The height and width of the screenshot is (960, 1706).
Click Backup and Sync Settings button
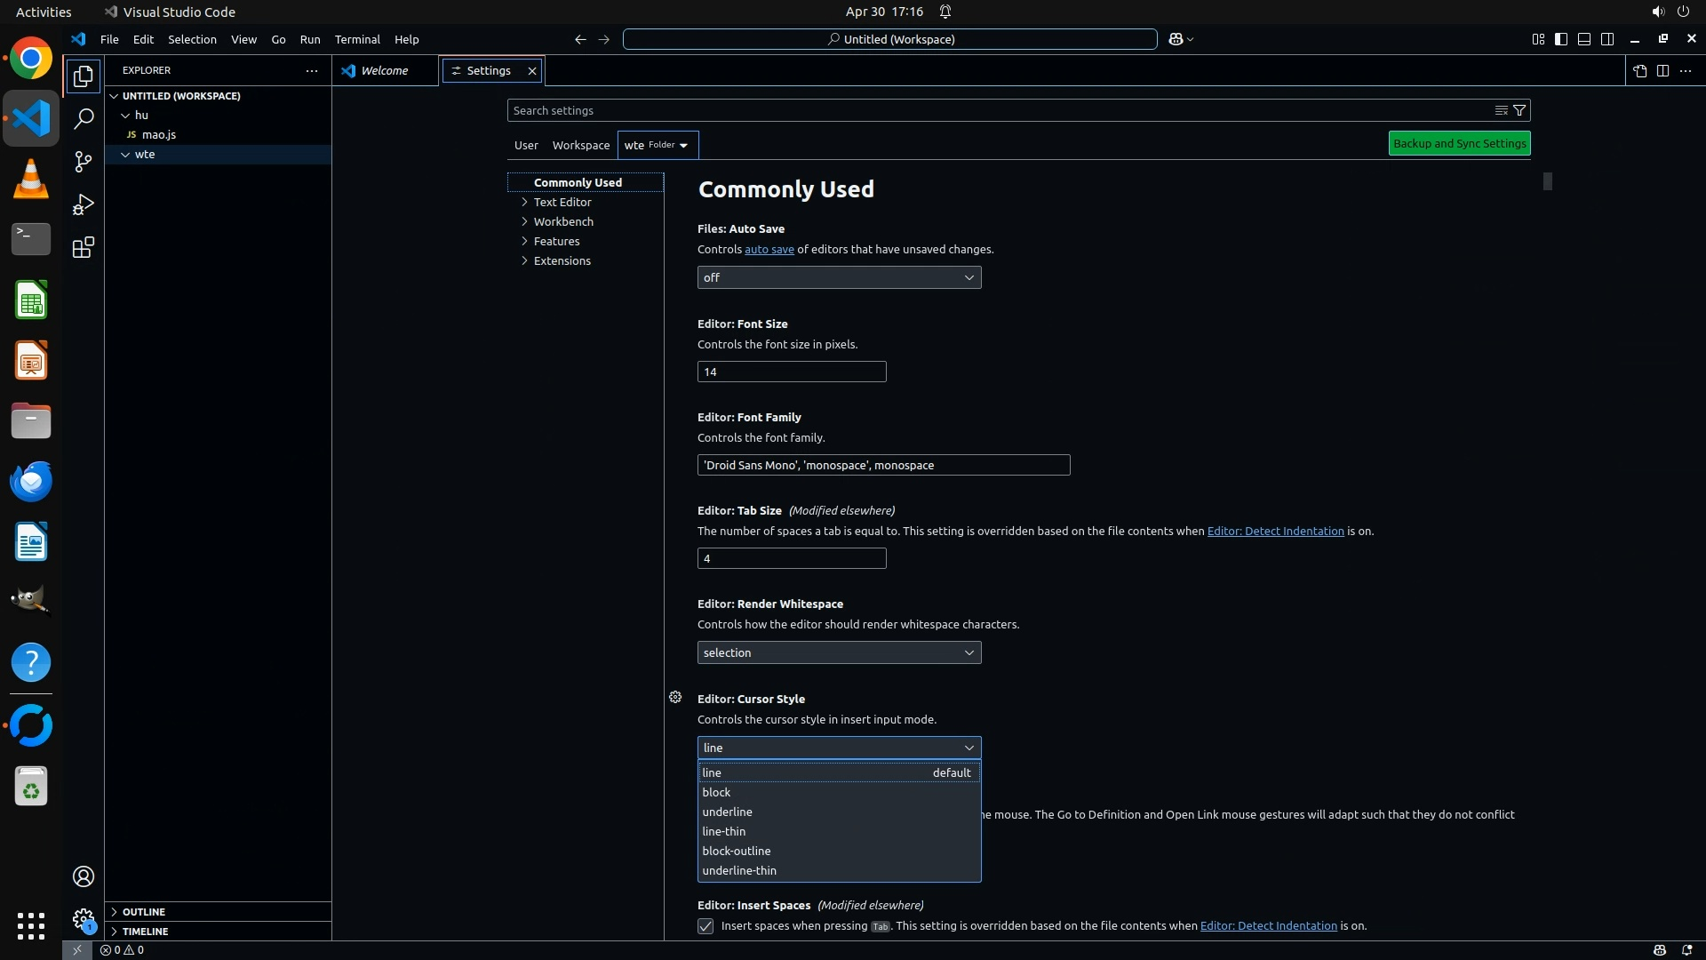point(1459,143)
